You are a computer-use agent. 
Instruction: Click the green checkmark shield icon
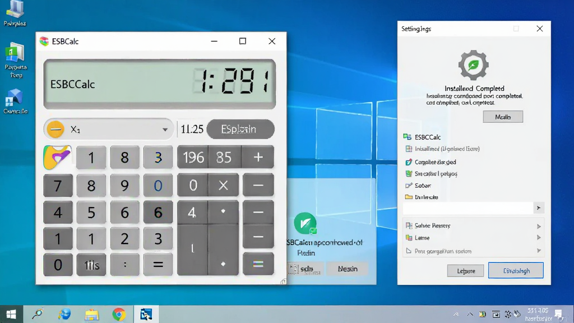(305, 223)
